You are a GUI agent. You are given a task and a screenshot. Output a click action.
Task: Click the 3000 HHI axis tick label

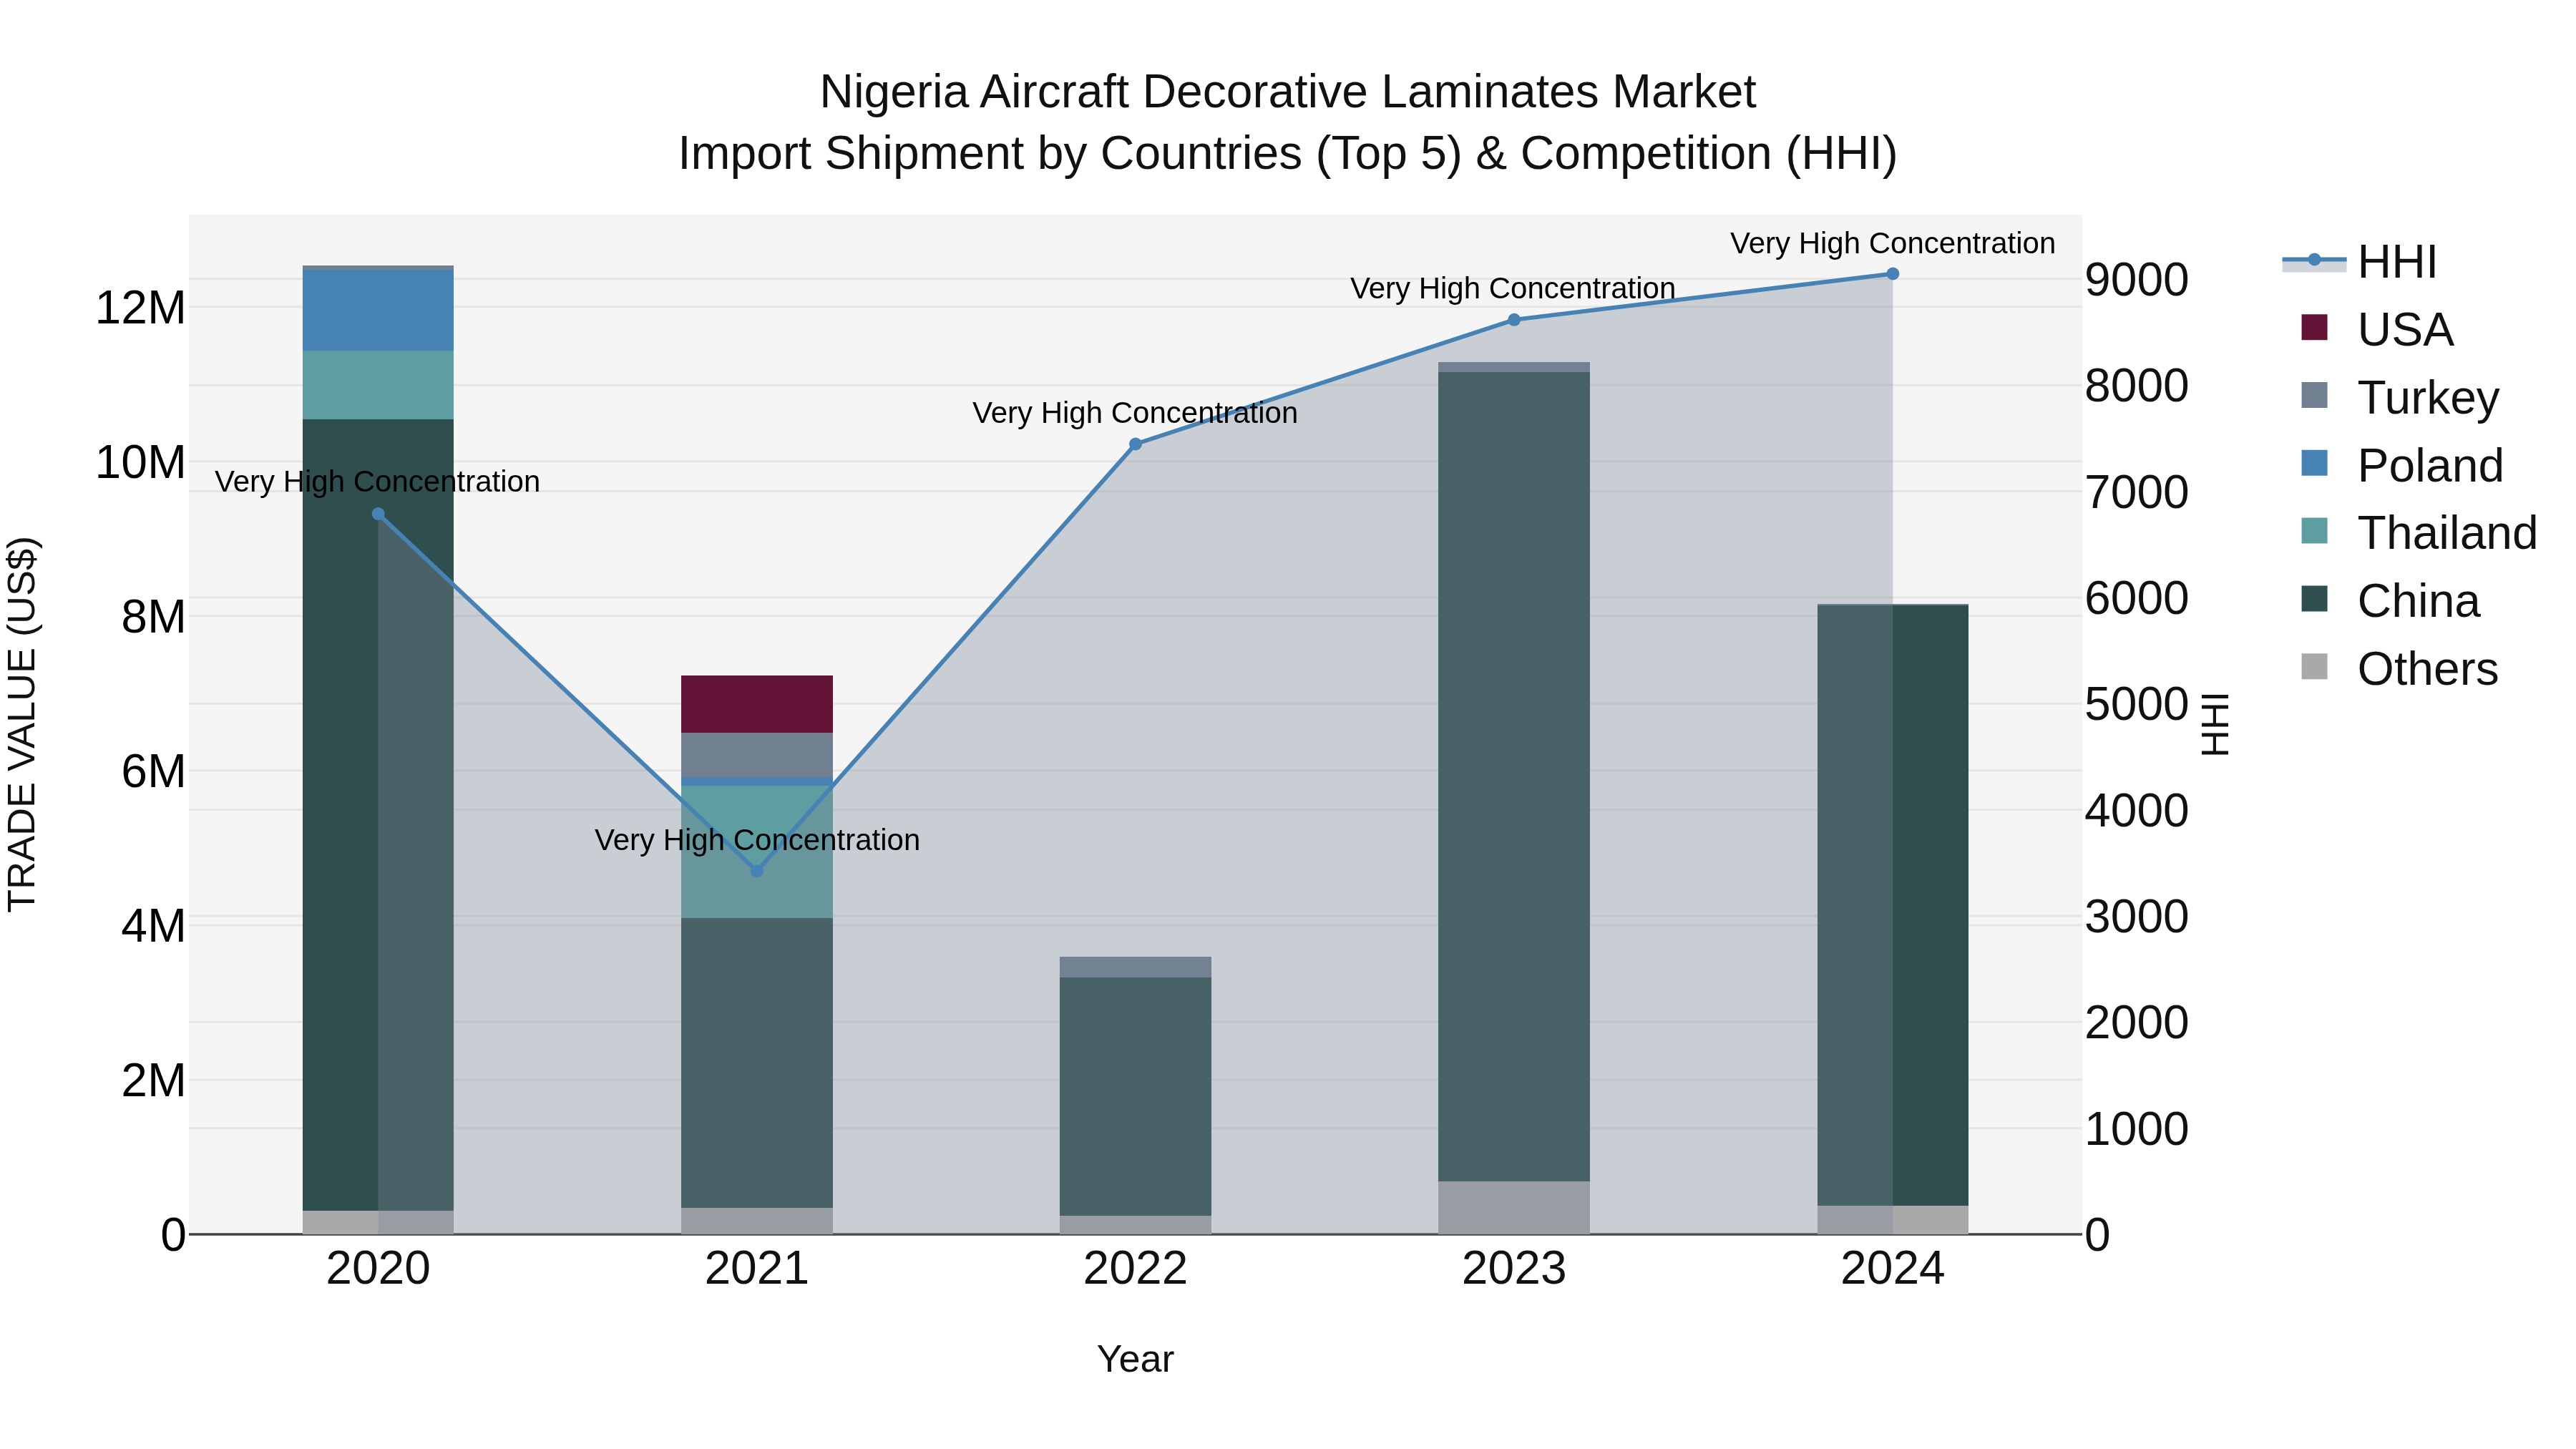click(2137, 917)
